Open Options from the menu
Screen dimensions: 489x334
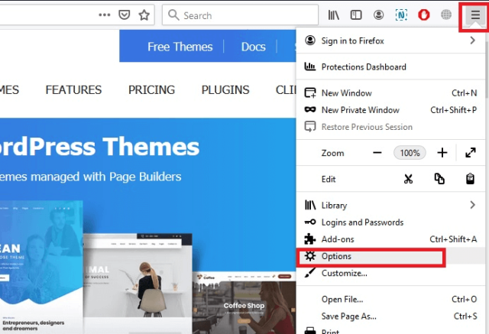click(390, 256)
